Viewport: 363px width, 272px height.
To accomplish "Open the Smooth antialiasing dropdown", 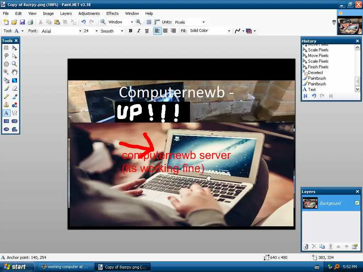I will [122, 31].
